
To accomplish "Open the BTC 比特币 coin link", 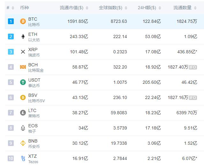I will pyautogui.click(x=34, y=22).
